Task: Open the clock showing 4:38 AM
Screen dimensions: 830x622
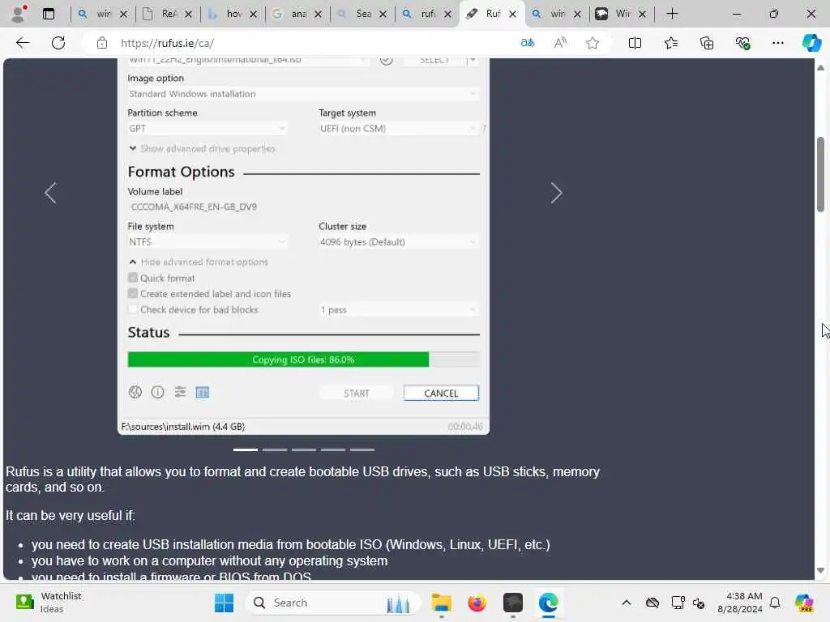Action: pyautogui.click(x=739, y=603)
